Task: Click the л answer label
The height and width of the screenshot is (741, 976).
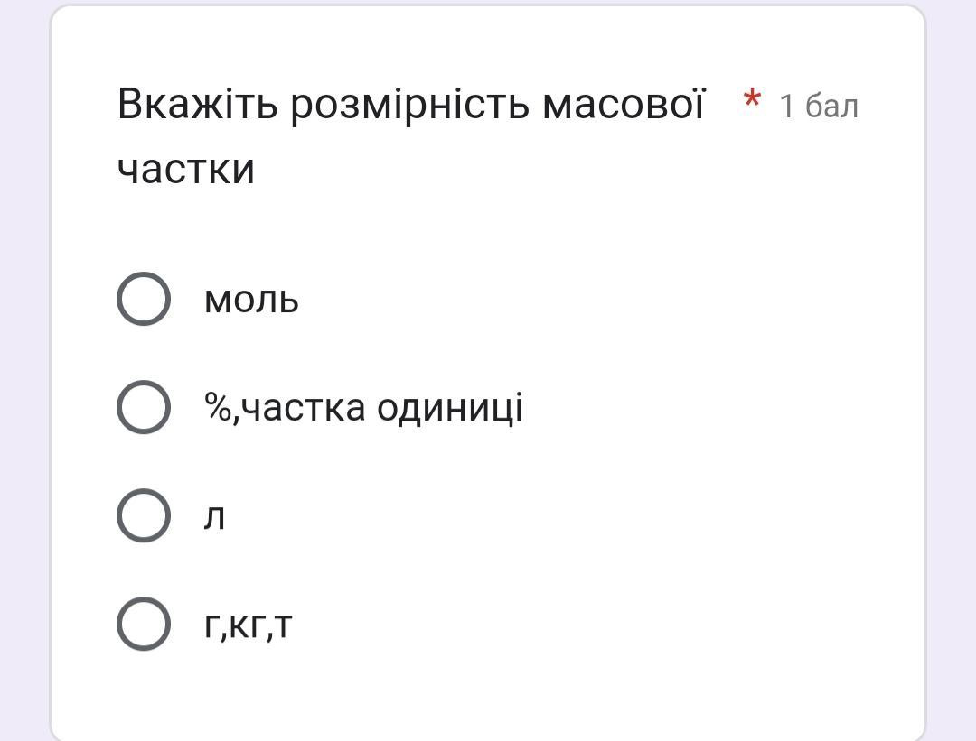Action: point(214,517)
